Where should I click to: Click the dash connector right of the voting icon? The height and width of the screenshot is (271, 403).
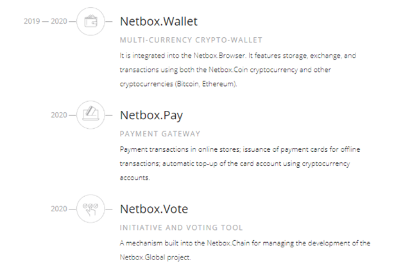tap(109, 209)
